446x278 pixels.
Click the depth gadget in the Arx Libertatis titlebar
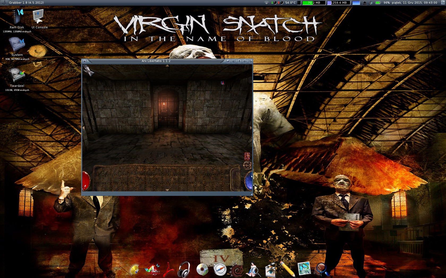pyautogui.click(x=250, y=61)
